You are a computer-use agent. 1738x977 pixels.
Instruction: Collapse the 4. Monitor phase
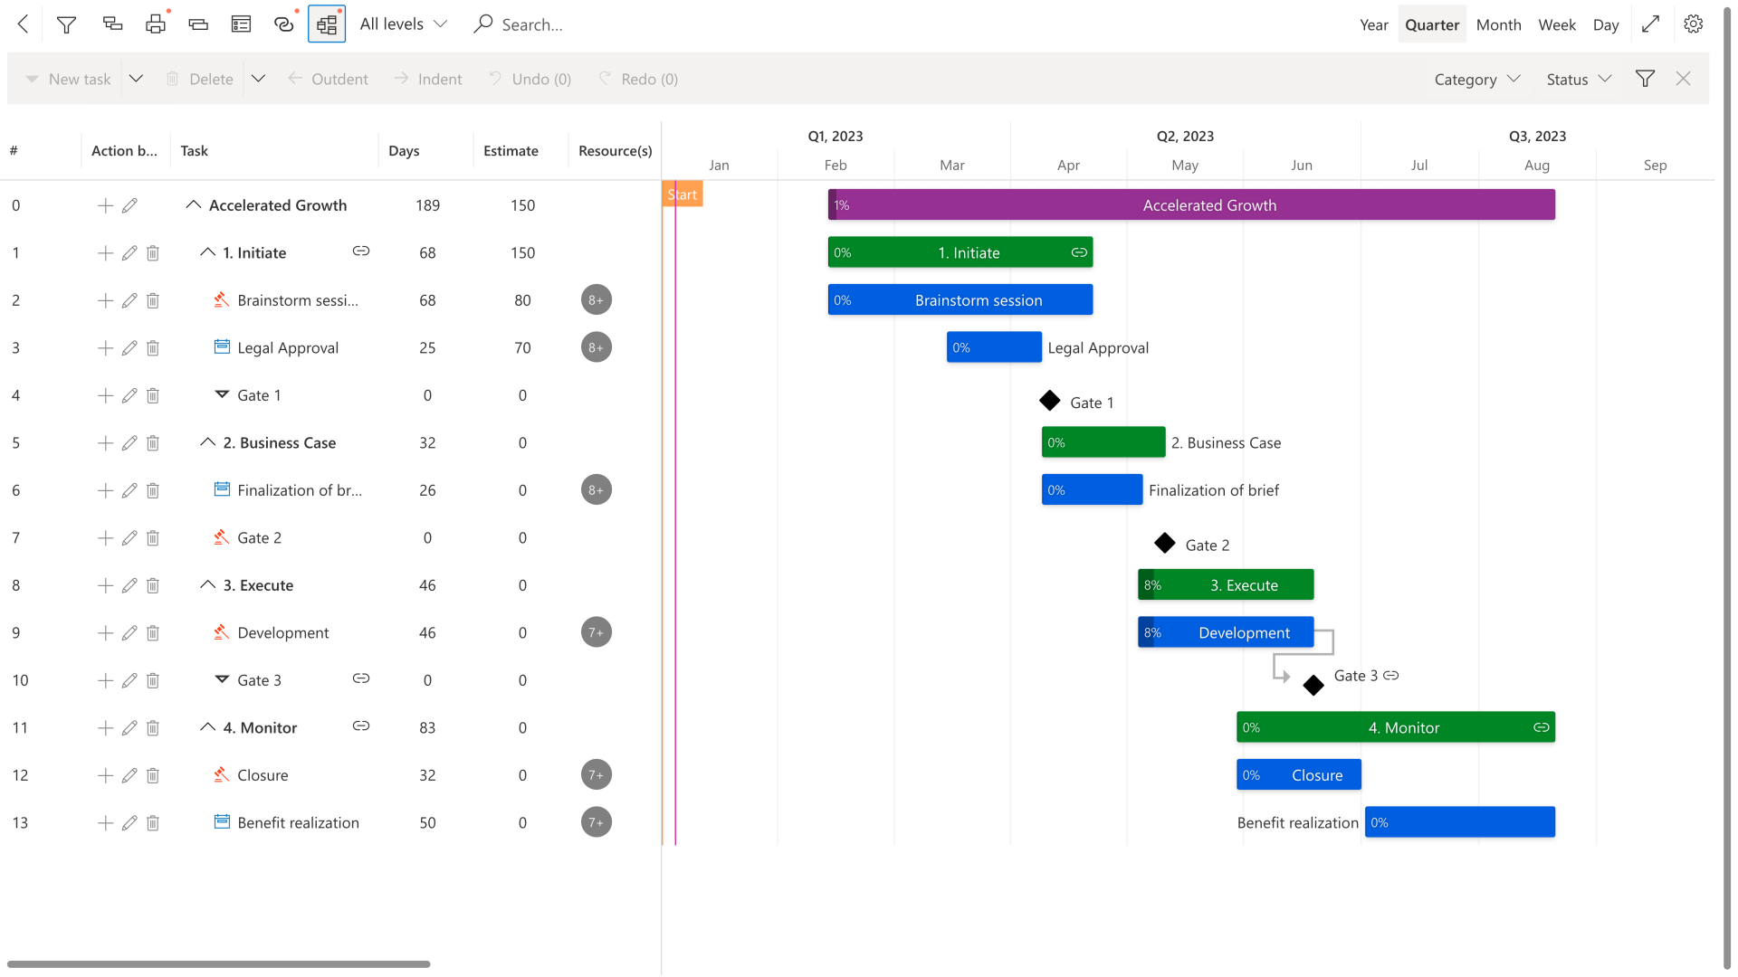click(207, 727)
